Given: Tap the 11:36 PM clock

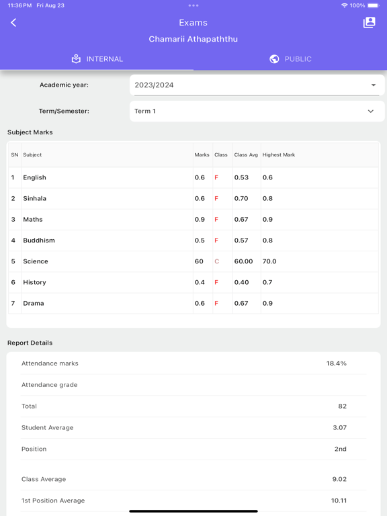Looking at the screenshot, I should [19, 5].
